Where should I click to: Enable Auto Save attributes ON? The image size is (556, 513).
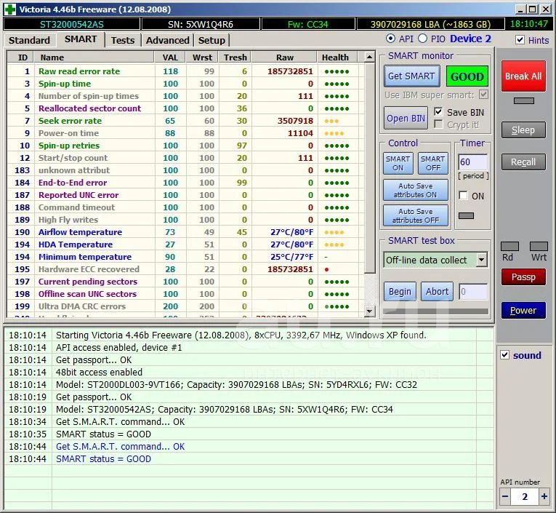[416, 191]
